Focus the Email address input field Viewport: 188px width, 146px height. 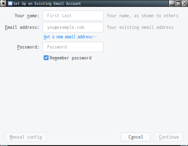point(73,27)
